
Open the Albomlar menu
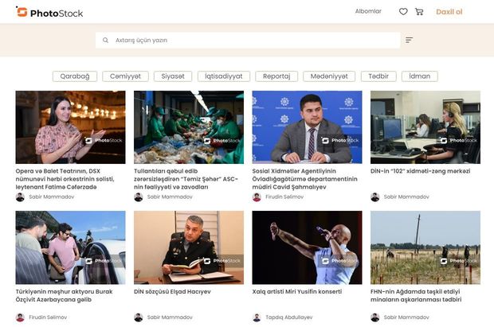367,12
